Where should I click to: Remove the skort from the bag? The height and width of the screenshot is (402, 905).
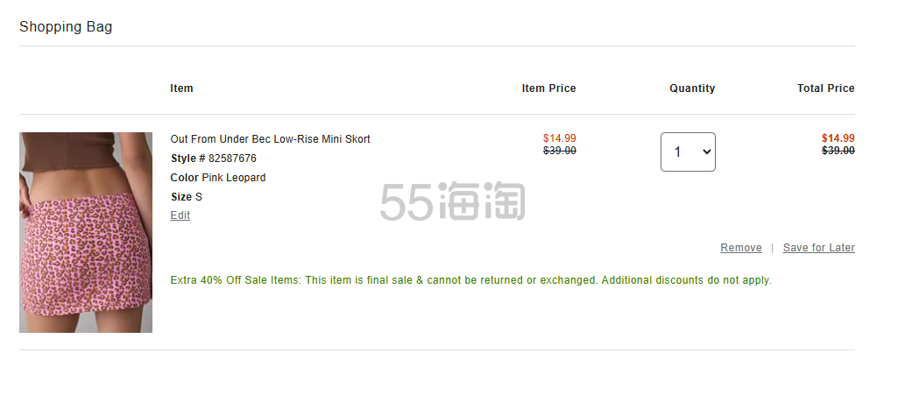pos(740,248)
